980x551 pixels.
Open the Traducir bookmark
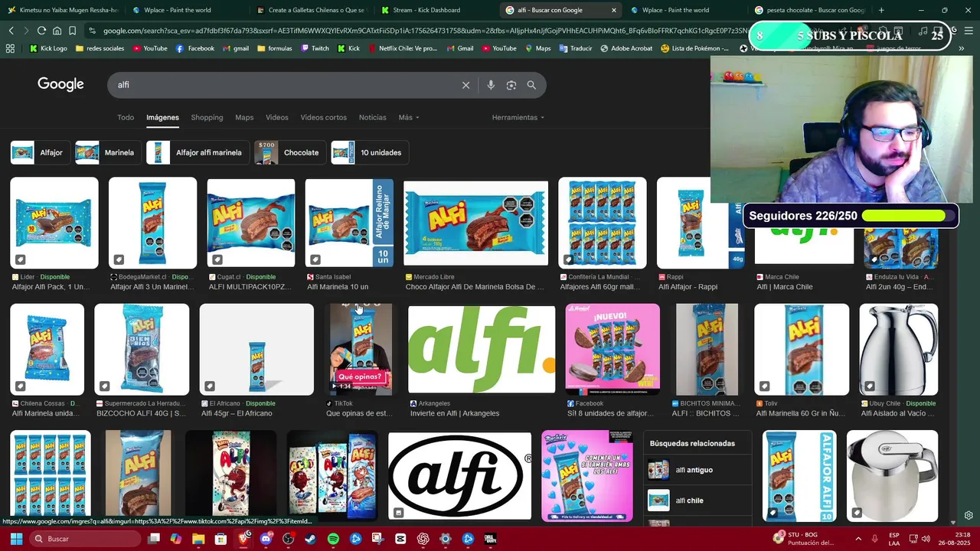(x=575, y=48)
